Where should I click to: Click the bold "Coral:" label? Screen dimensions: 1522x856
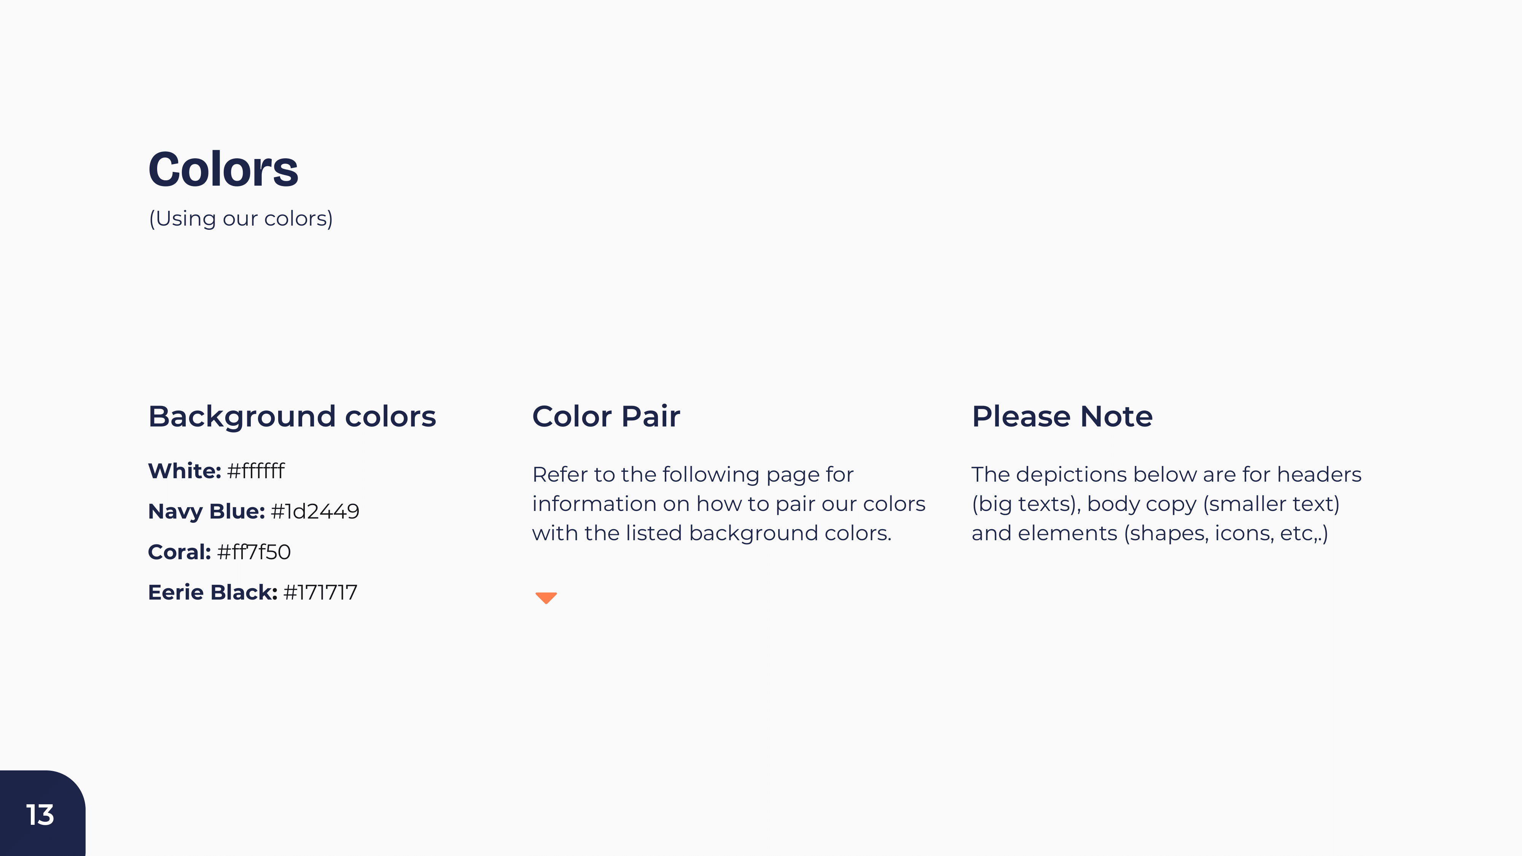tap(179, 552)
